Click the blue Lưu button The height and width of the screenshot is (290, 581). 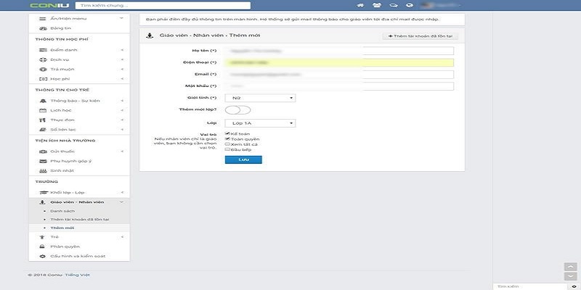(x=243, y=159)
